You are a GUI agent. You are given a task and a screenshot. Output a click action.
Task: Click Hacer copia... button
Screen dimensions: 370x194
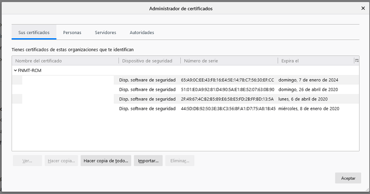tap(61, 161)
